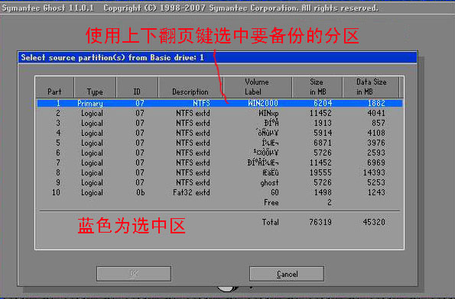Pick the Fat32 extd partition labeled GO
The height and width of the screenshot is (299, 455).
tap(219, 192)
